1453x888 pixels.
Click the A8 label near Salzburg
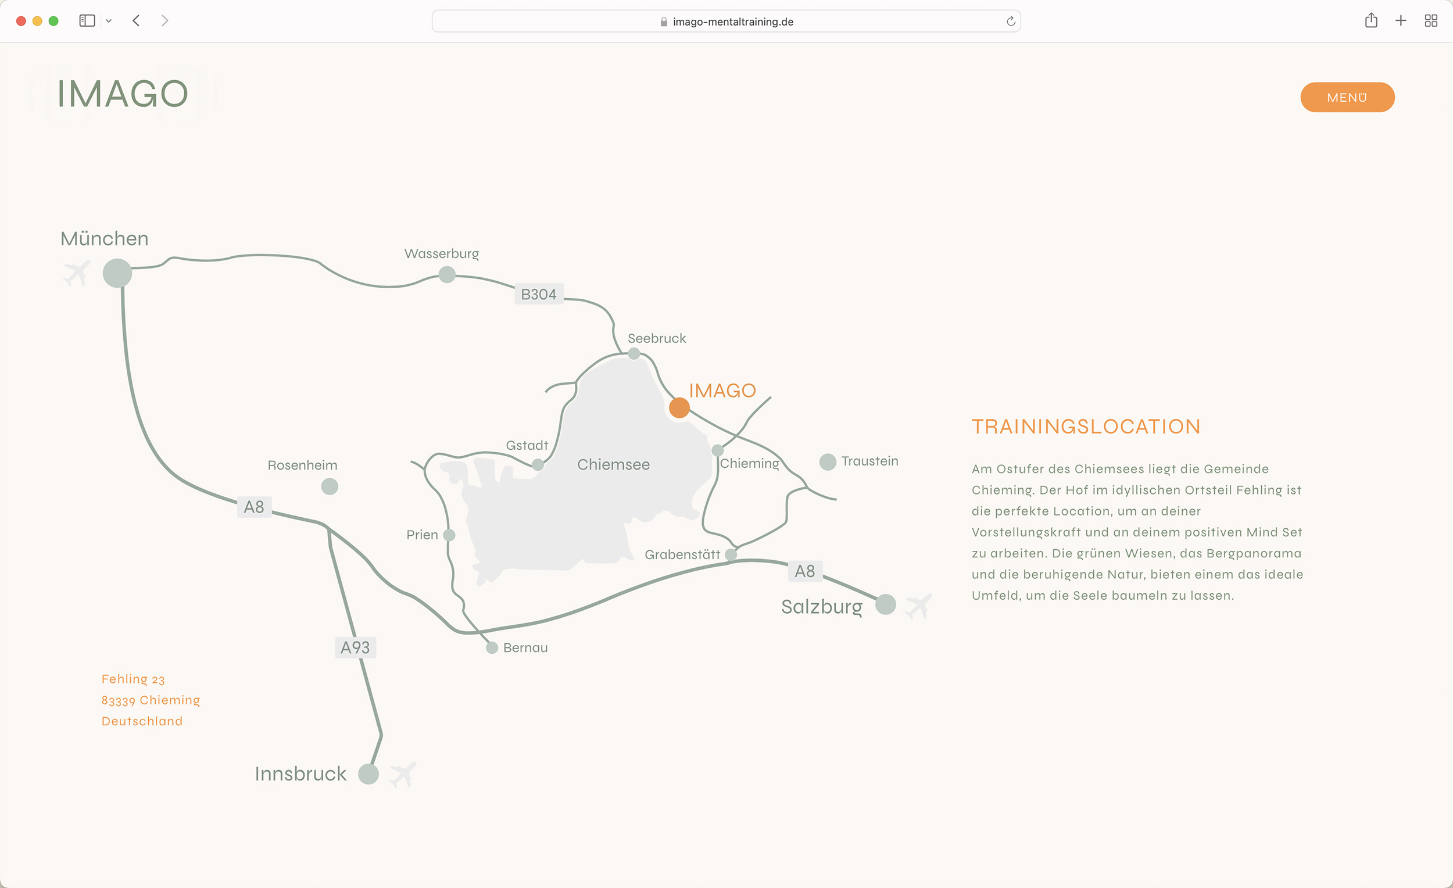point(804,571)
